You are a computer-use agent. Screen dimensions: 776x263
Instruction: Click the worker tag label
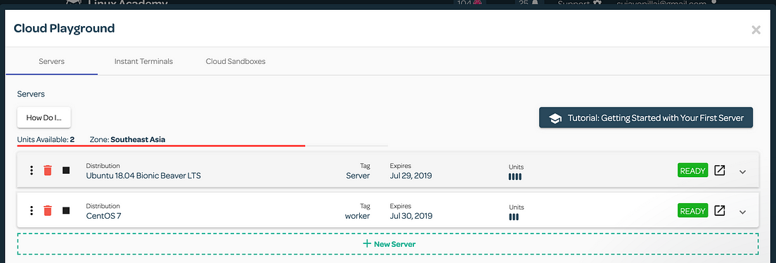coord(357,215)
